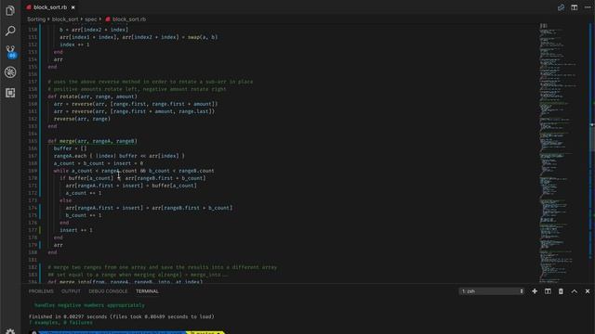Split the editor to the right
This screenshot has width=595, height=334.
[x=575, y=7]
